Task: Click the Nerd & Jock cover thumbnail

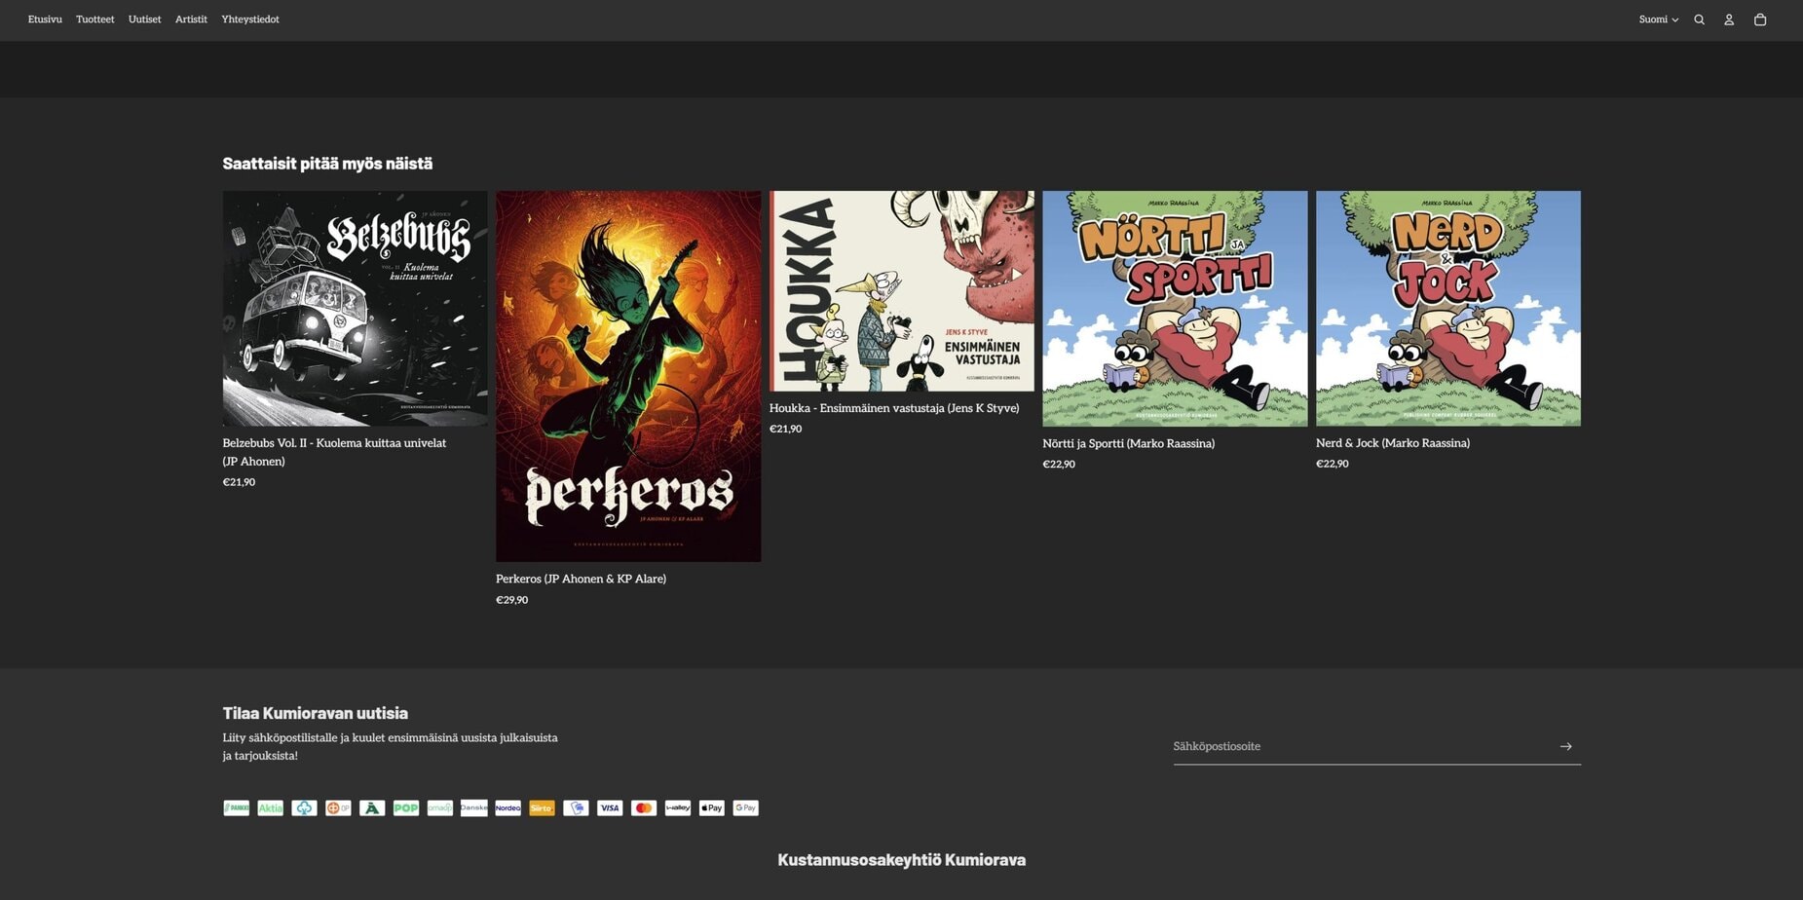Action: point(1447,308)
